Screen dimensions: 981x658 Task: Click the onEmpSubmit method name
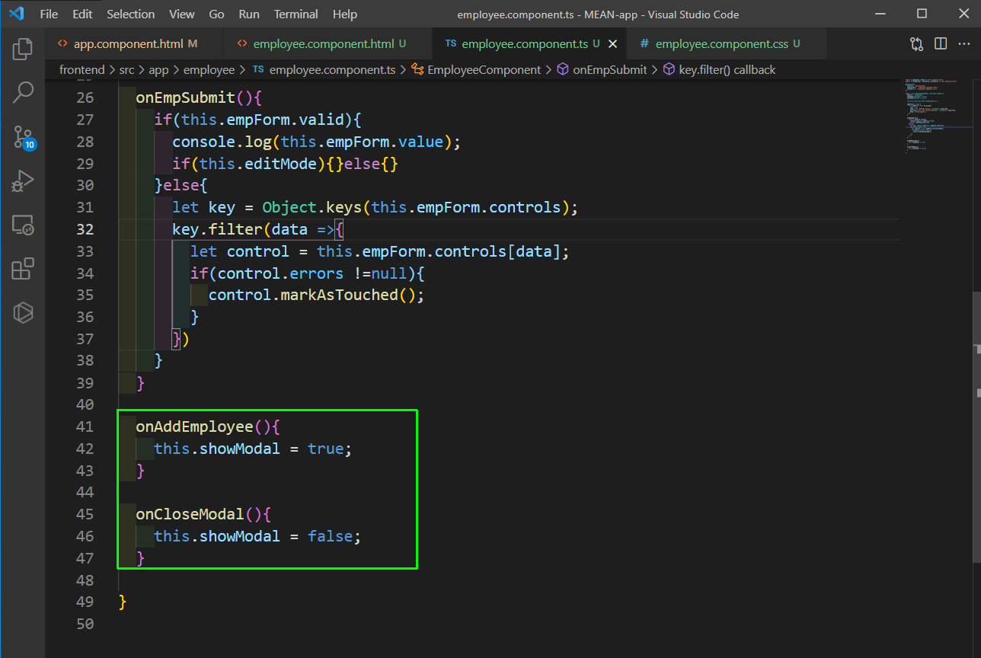185,97
